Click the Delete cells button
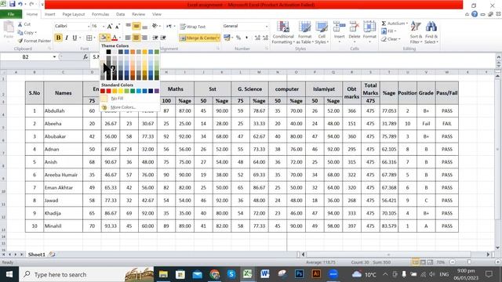The image size is (502, 282). (354, 32)
